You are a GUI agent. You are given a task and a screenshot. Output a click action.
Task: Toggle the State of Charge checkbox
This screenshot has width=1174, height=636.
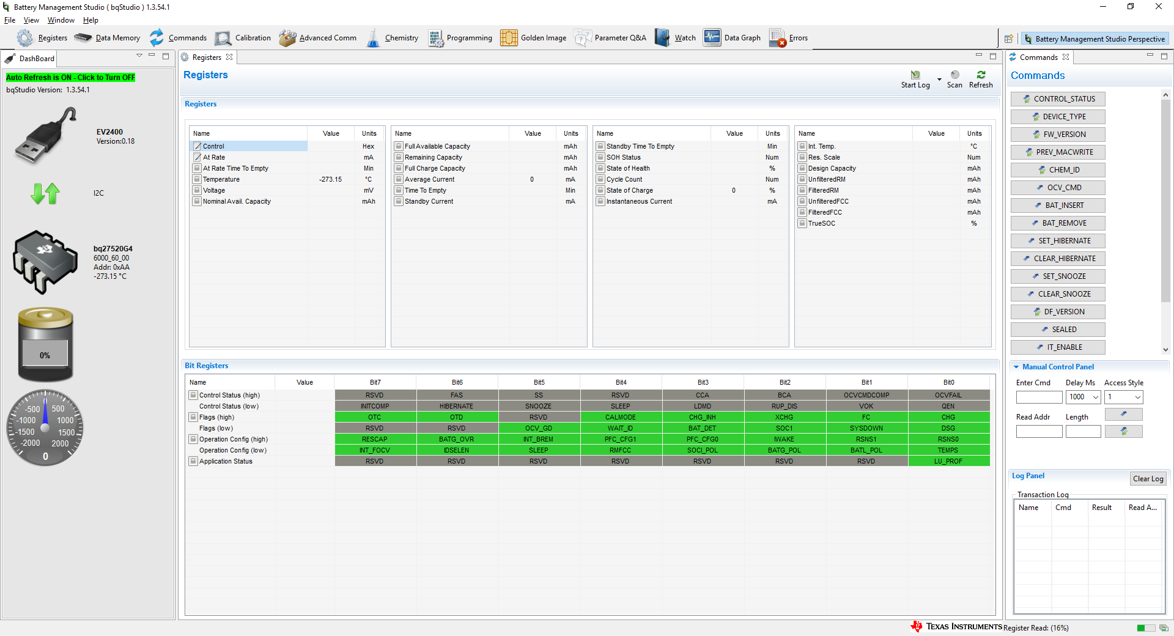[600, 190]
